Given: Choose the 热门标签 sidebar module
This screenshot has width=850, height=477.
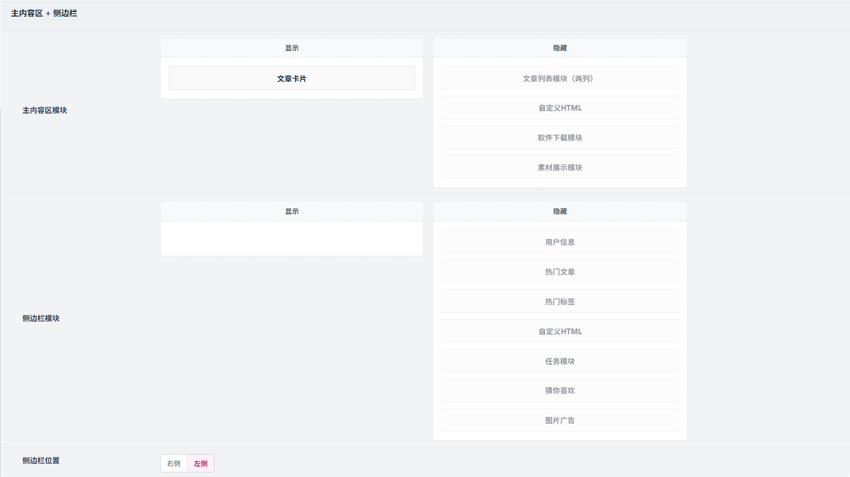Looking at the screenshot, I should 560,302.
